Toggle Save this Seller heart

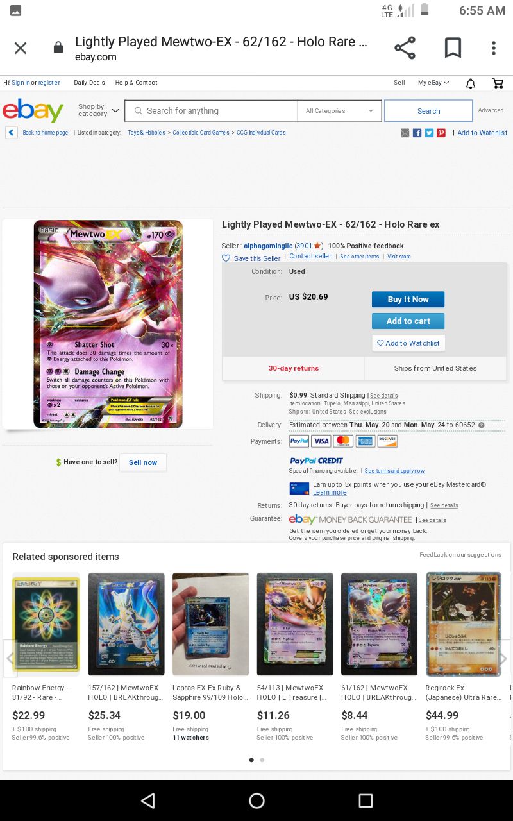[x=226, y=258]
